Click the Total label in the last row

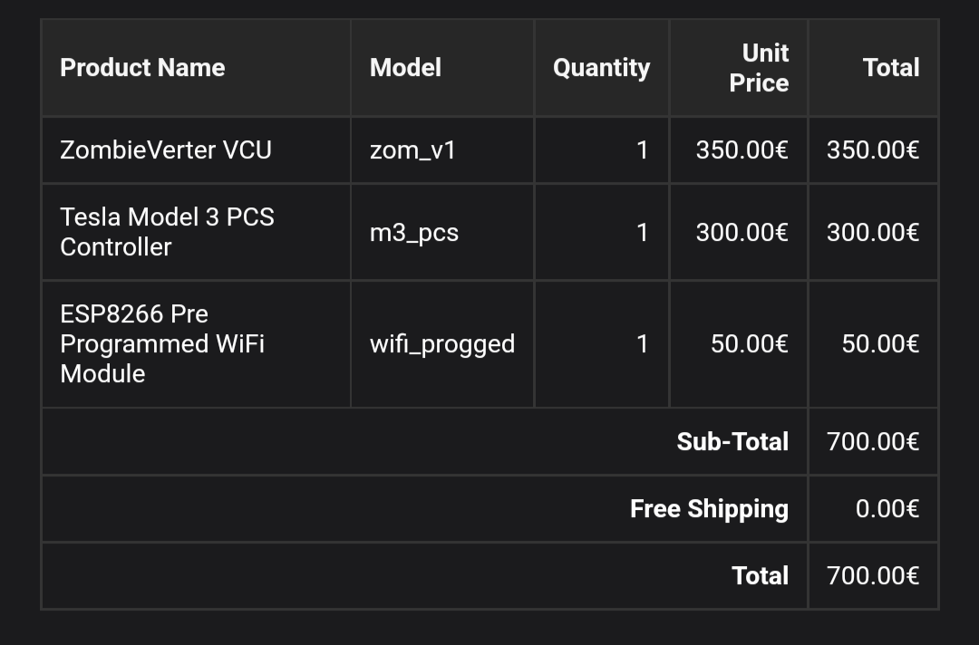(x=760, y=576)
